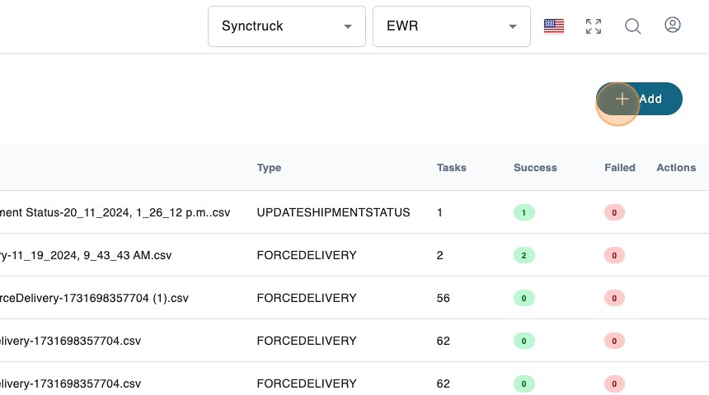Open the search magnifier icon
709x395 pixels.
point(633,26)
